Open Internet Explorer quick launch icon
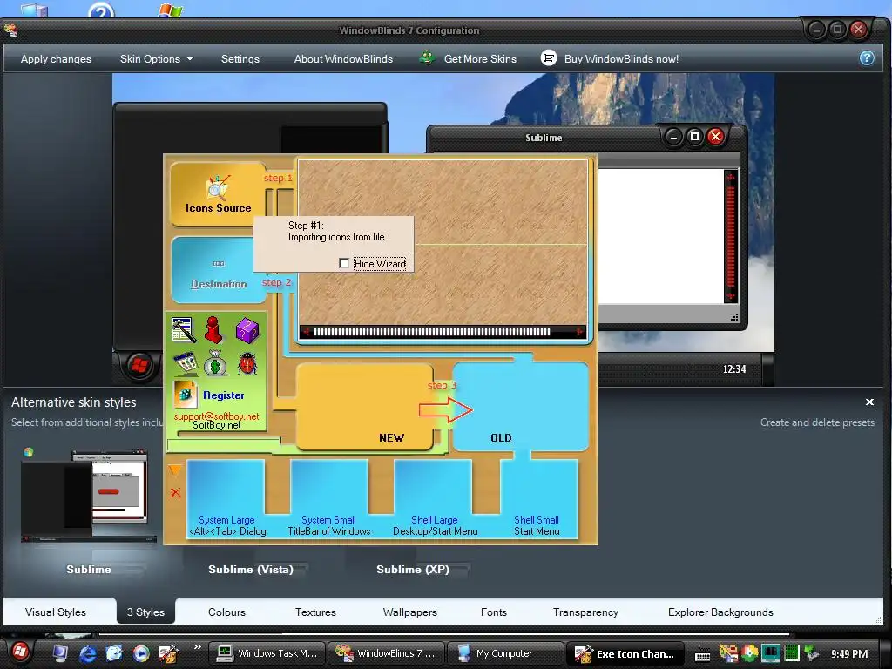Viewport: 892px width, 669px height. pyautogui.click(x=88, y=653)
